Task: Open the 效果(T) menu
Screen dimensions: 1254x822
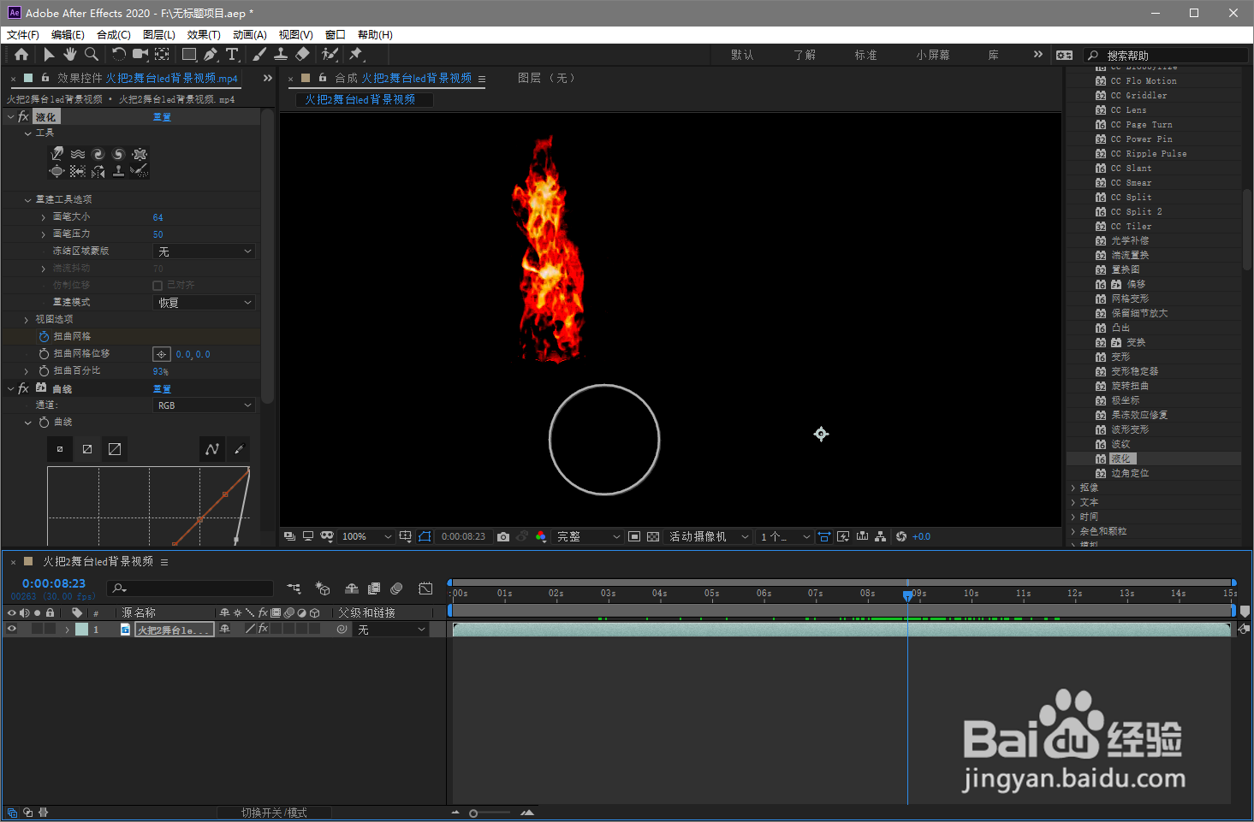Action: click(204, 35)
